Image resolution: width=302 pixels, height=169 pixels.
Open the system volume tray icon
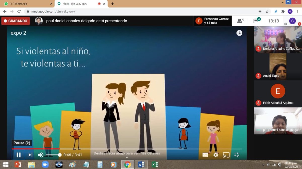tap(269, 165)
